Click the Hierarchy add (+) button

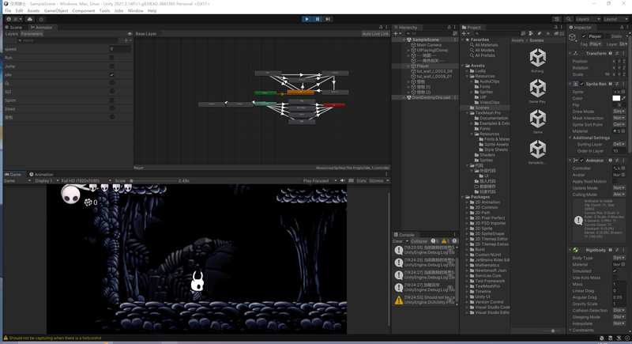pyautogui.click(x=397, y=34)
